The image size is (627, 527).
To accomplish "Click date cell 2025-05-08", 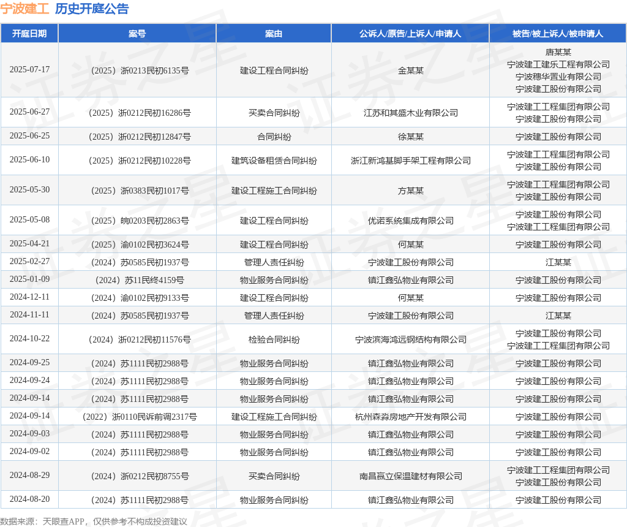I will pyautogui.click(x=29, y=219).
